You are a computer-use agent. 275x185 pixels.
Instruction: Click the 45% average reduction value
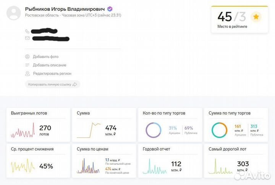click(x=46, y=166)
